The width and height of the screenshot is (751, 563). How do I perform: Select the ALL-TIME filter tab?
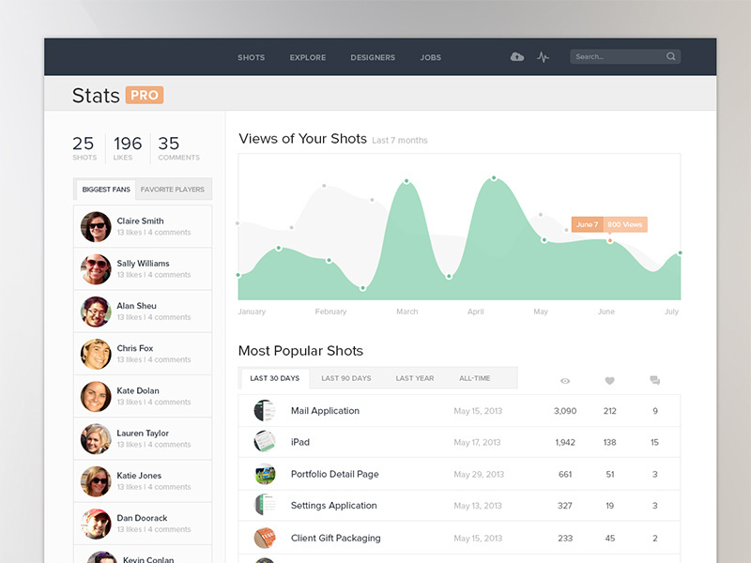tap(477, 378)
